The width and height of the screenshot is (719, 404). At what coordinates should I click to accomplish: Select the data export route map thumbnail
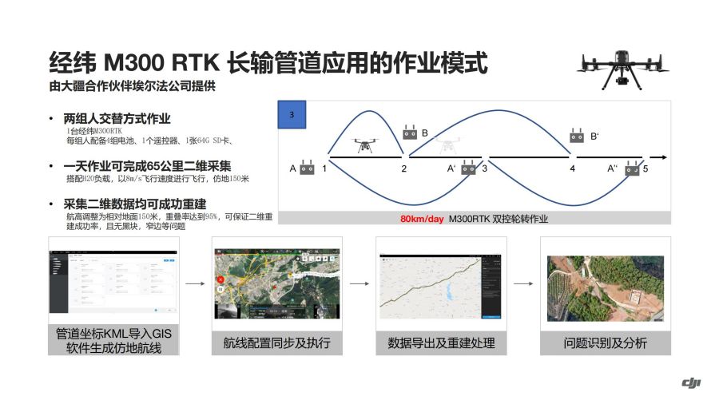pyautogui.click(x=440, y=287)
